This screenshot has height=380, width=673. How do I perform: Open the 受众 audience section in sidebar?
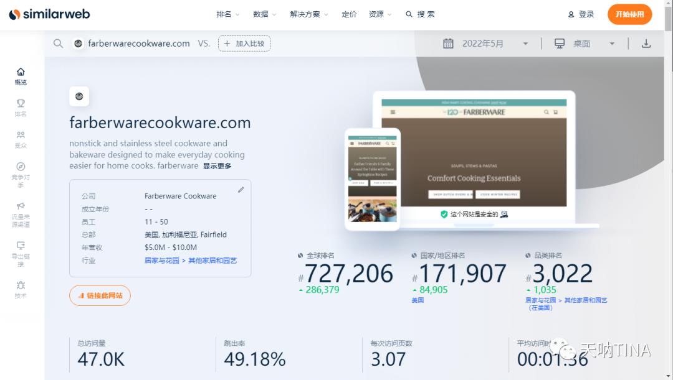(21, 139)
